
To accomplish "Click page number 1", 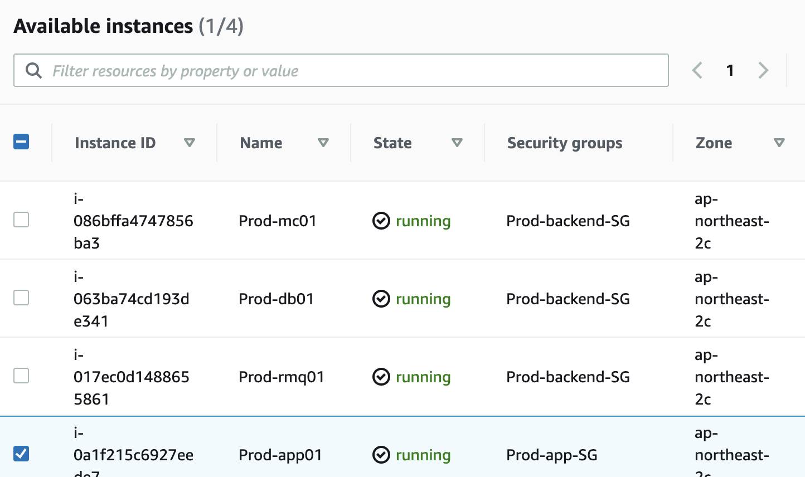I will point(730,71).
